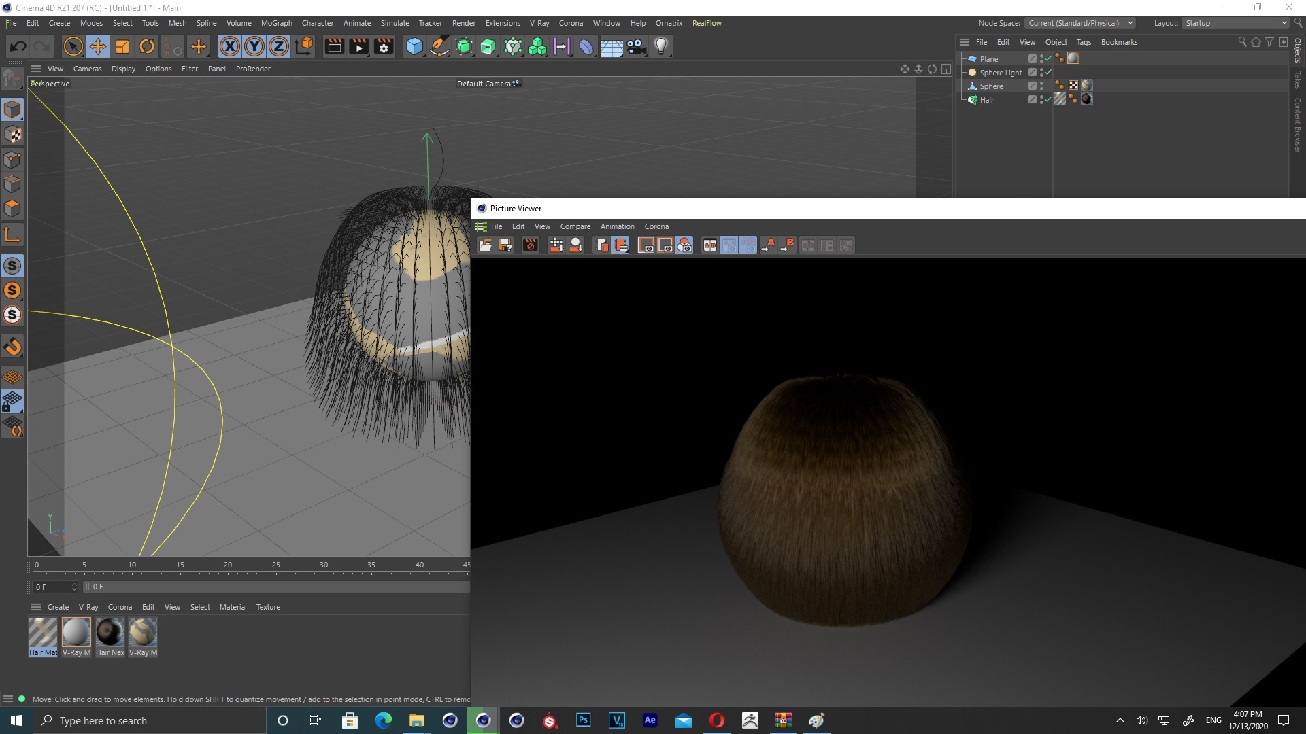Image resolution: width=1306 pixels, height=734 pixels.
Task: Open Material Manager Texture menu
Action: (268, 607)
